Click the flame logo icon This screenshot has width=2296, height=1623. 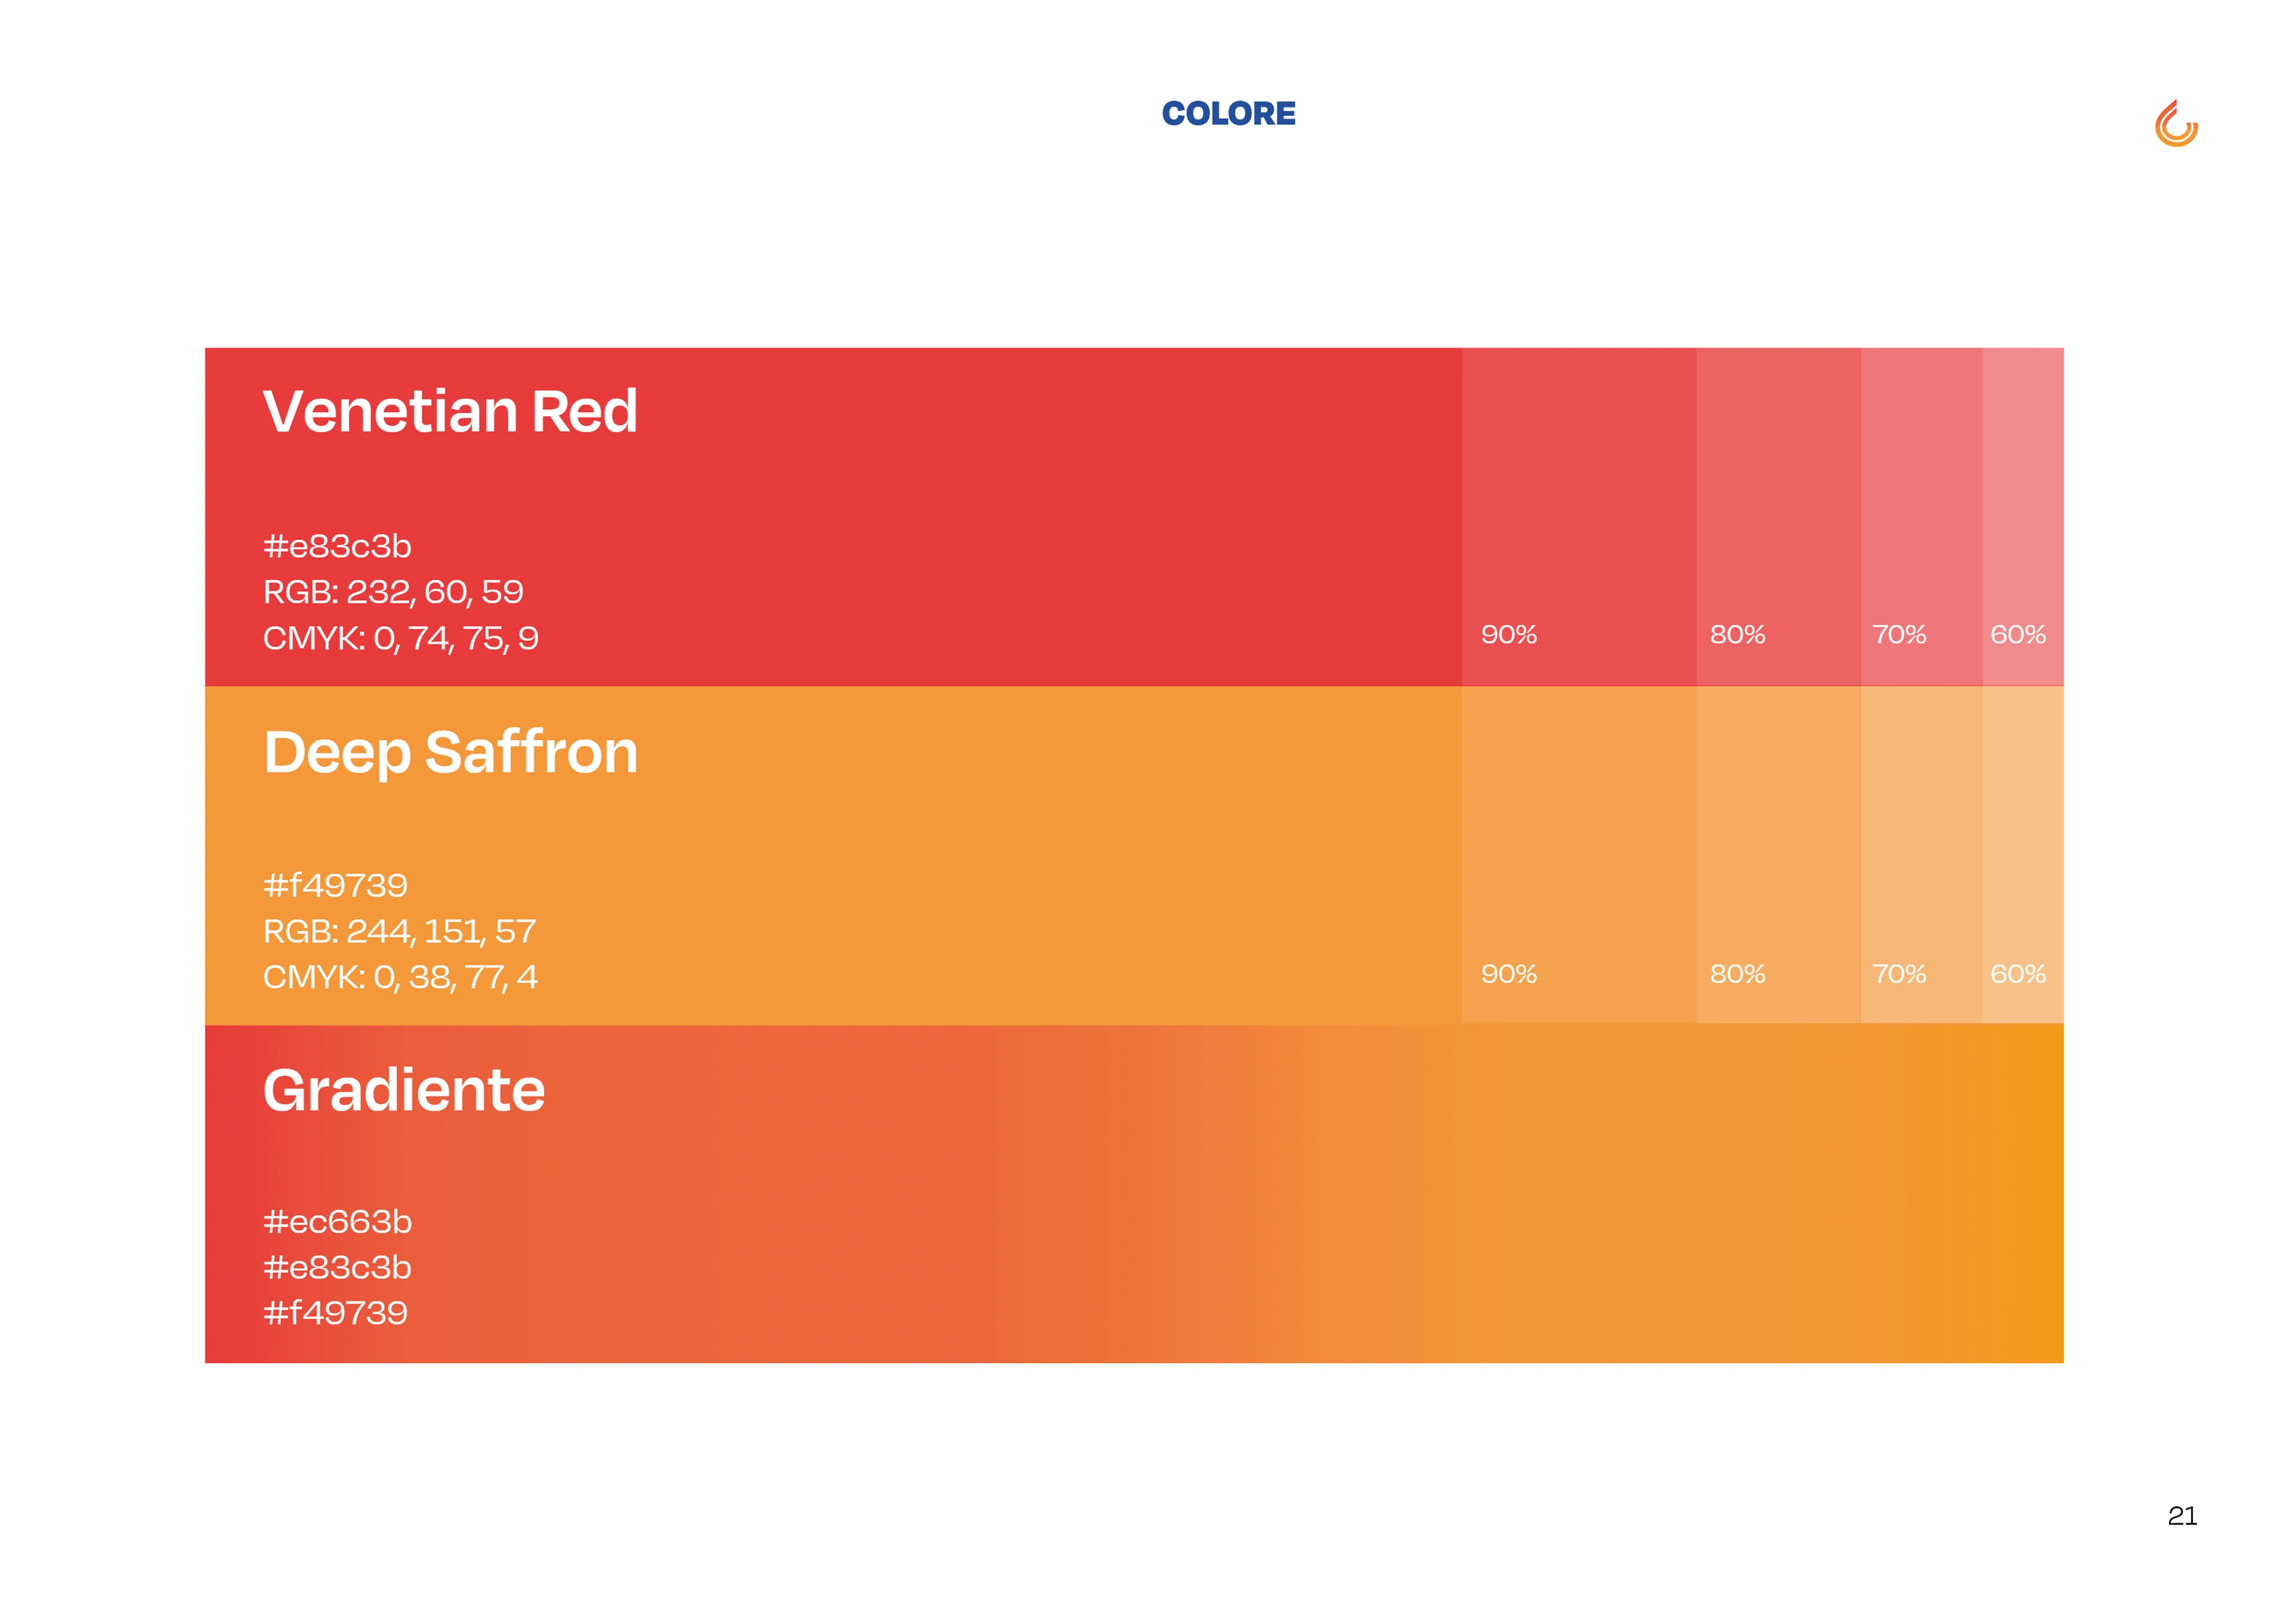2175,124
